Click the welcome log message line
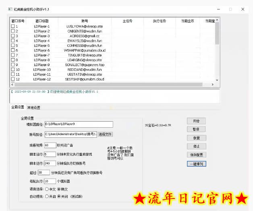253x211 pixels. point(54,92)
